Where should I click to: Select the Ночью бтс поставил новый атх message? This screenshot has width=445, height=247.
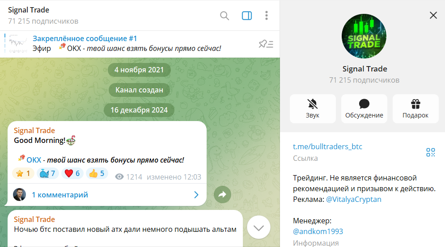pos(125,230)
